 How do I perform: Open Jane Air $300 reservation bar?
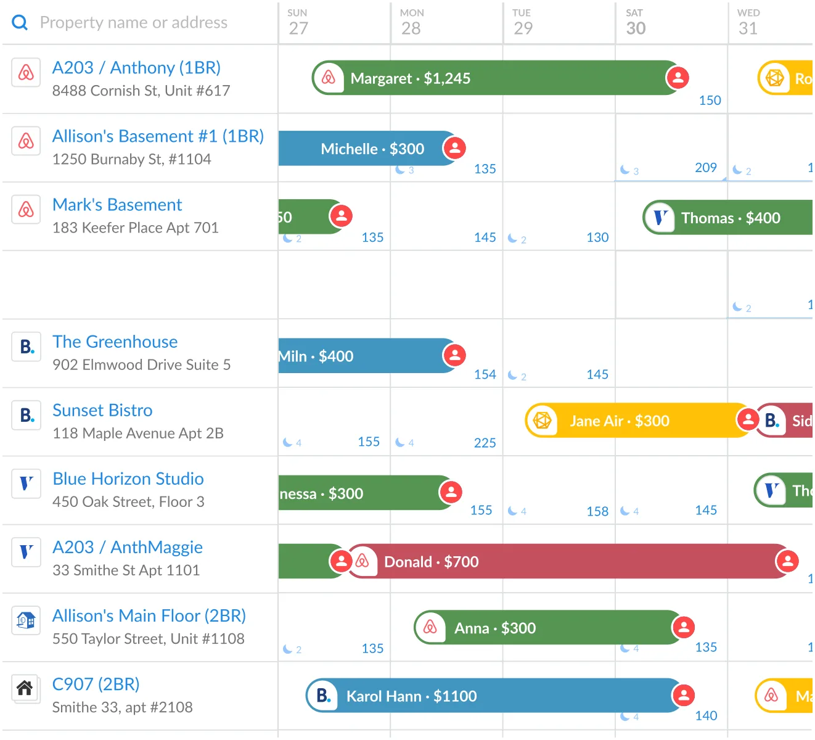(x=641, y=421)
